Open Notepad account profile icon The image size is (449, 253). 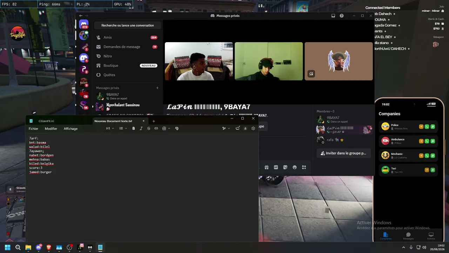pyautogui.click(x=245, y=129)
